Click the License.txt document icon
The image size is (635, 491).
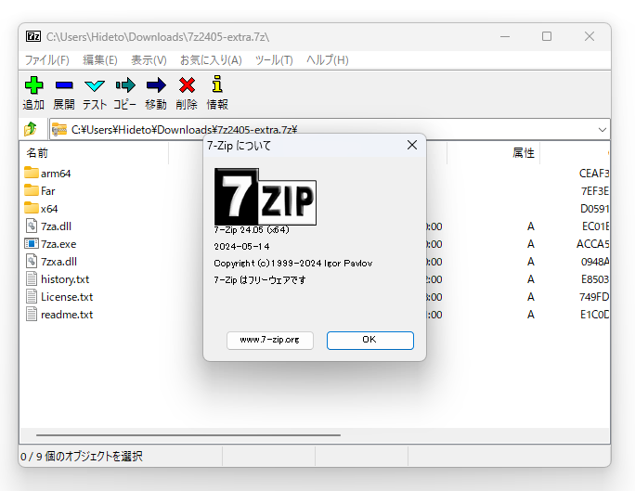(32, 296)
